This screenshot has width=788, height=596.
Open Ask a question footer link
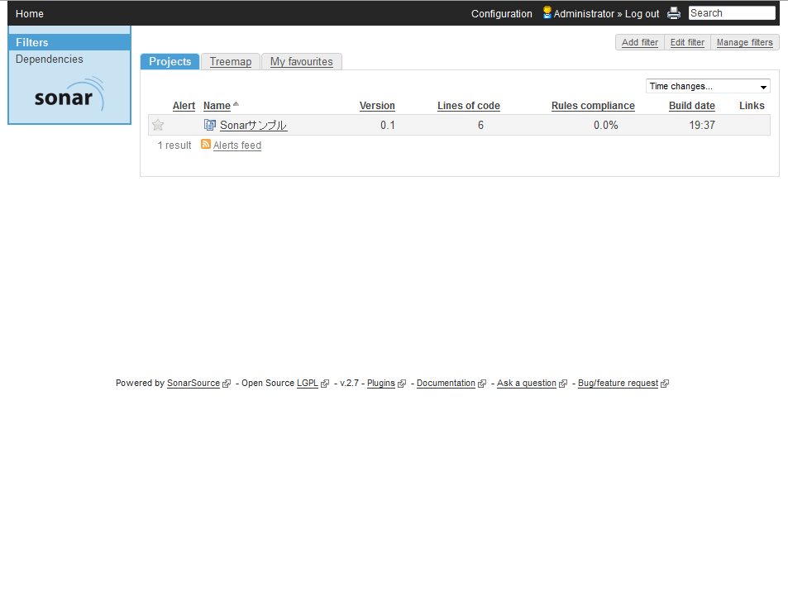527,383
